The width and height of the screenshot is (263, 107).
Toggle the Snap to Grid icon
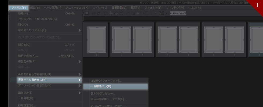pos(155,13)
